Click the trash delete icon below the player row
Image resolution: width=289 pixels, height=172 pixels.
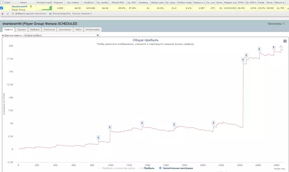point(2,14)
